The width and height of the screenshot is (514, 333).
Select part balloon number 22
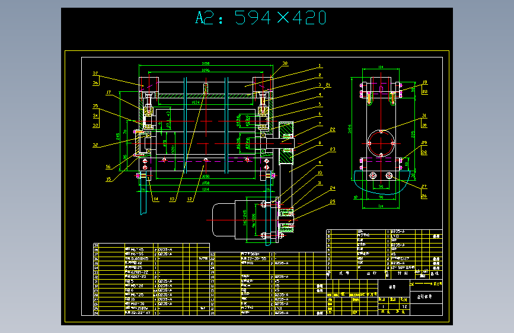(x=333, y=129)
